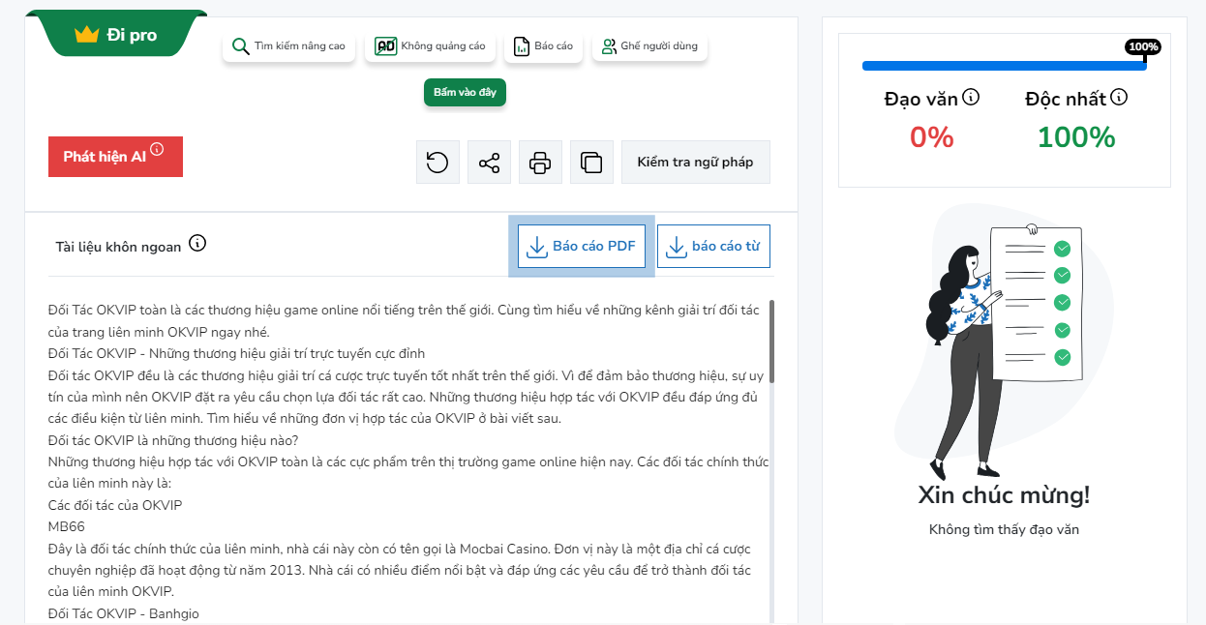Click magnifier icon in Tìm kiếm nâng cao
1206x625 pixels.
(x=241, y=46)
